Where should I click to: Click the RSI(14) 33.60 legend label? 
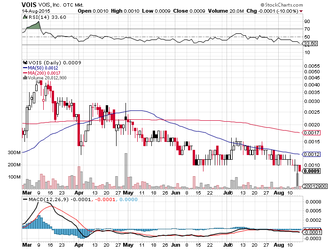47,17
